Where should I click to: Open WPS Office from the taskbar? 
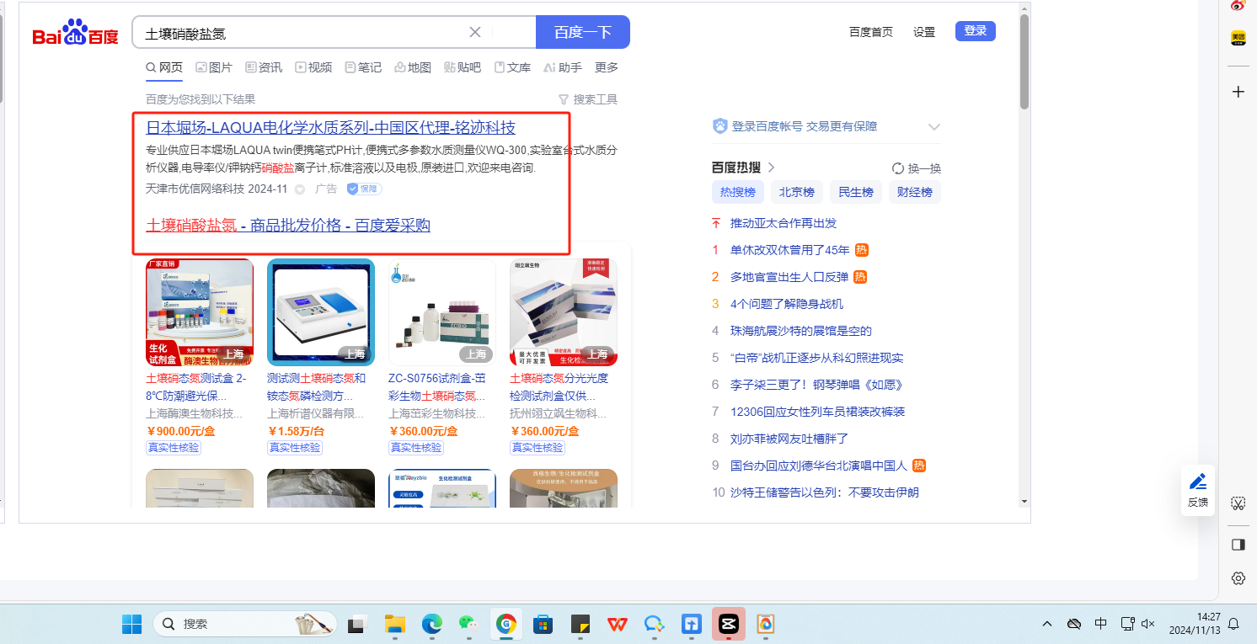coord(618,624)
